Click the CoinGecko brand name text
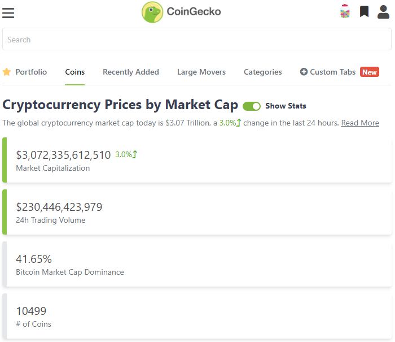 194,12
